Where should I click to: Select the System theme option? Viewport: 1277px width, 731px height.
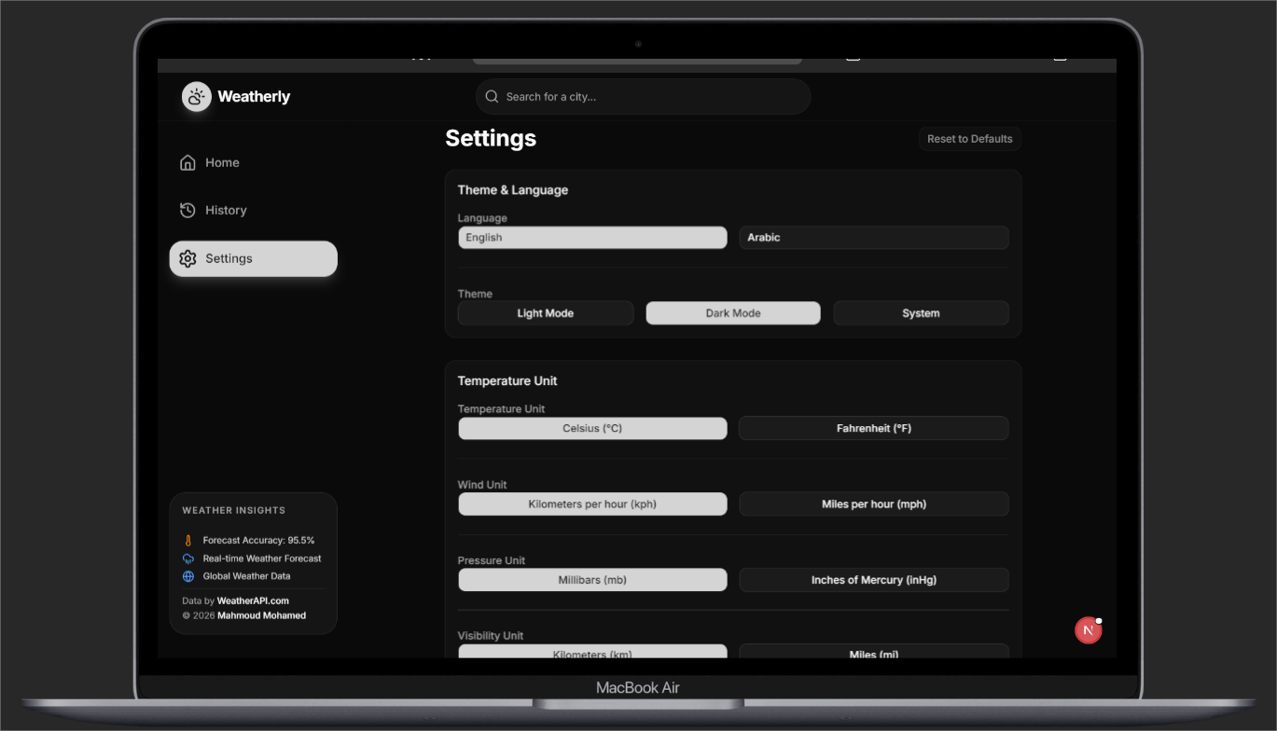(920, 313)
